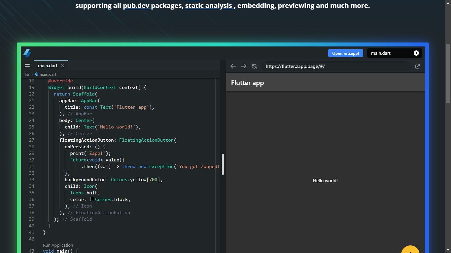Open the main.dart file selector near the run button

tap(389, 53)
